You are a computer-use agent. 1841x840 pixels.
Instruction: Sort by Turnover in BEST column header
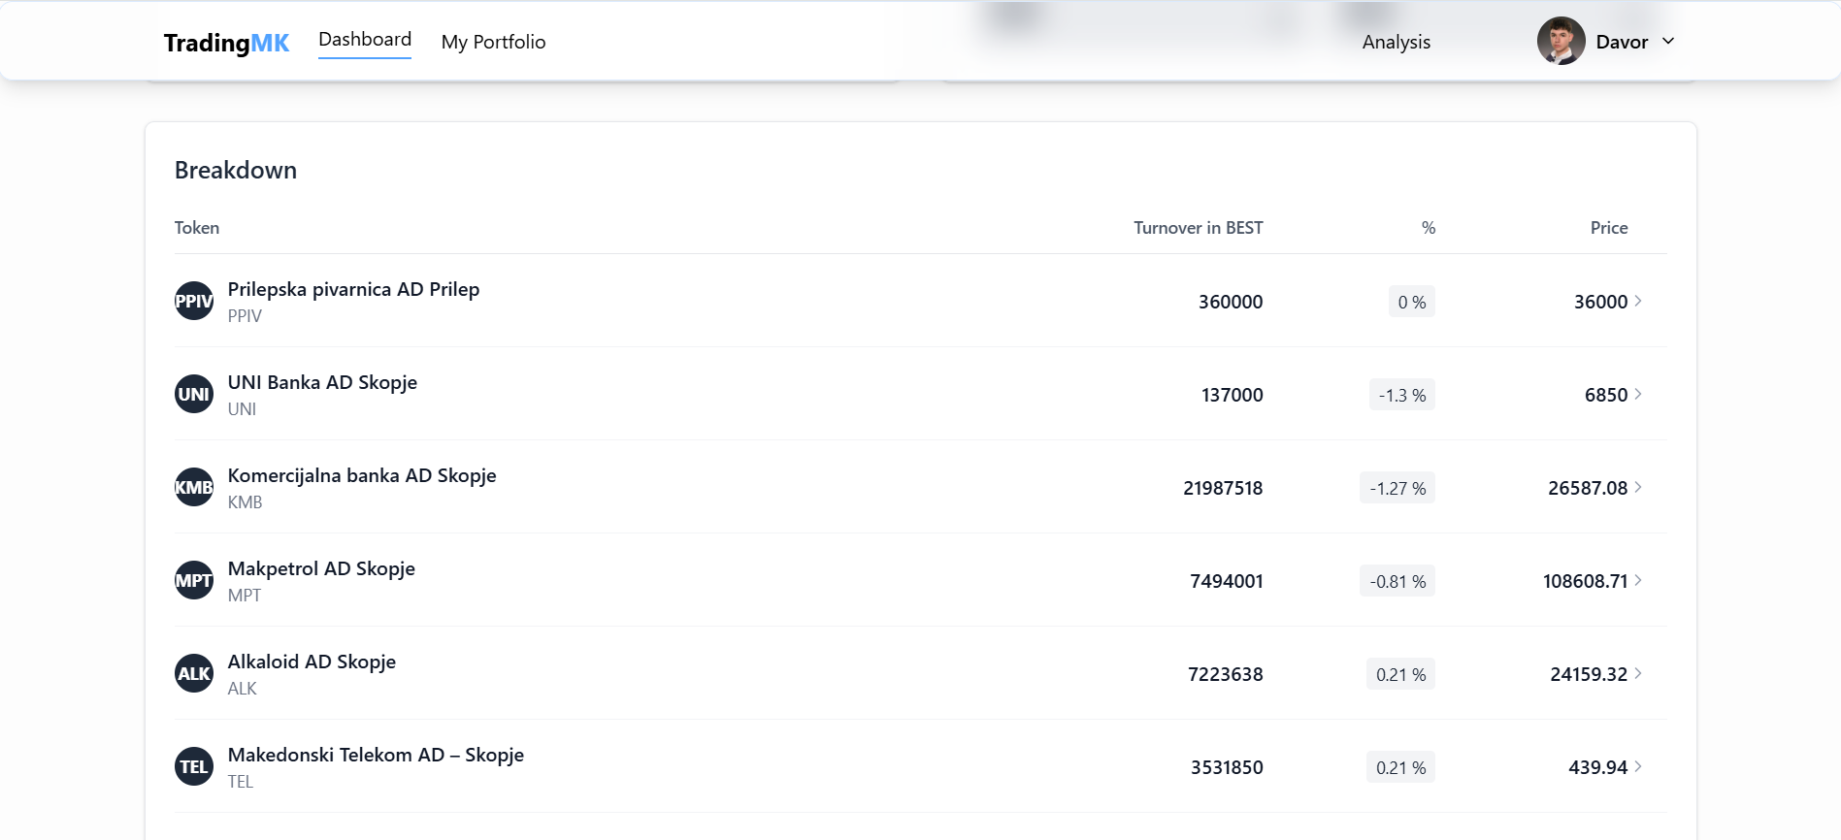[x=1198, y=228]
